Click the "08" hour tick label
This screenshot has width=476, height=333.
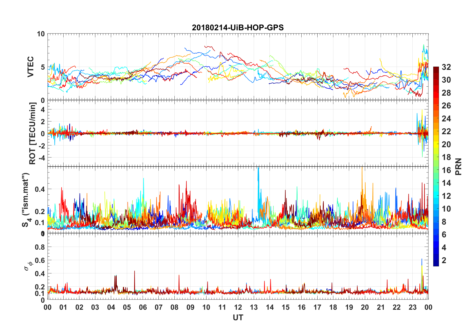point(174,307)
